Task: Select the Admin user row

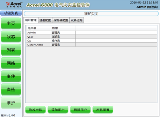Action: [92, 33]
